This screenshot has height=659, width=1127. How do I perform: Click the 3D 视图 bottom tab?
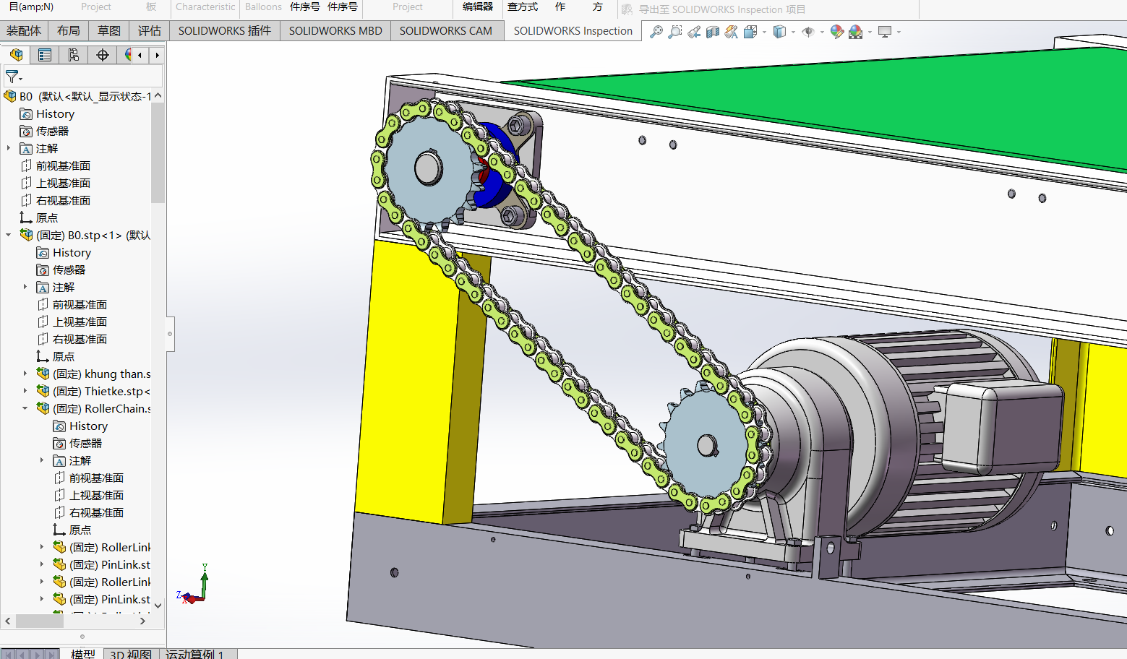coord(131,654)
